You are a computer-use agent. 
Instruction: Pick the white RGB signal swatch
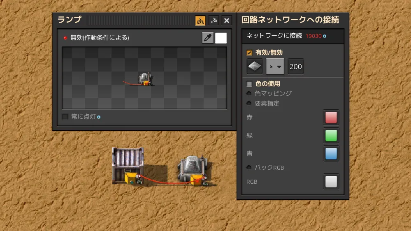click(x=331, y=182)
